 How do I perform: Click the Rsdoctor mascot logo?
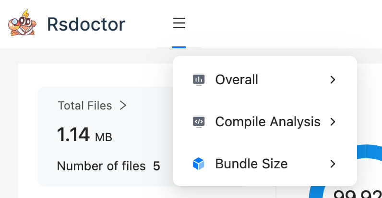(x=22, y=23)
